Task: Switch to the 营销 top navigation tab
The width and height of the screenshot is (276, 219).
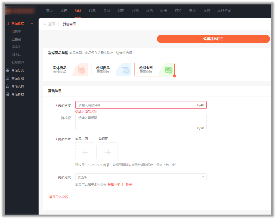Action: pyautogui.click(x=149, y=11)
